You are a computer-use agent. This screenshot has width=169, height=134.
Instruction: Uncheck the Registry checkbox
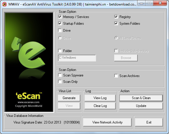[116, 17]
